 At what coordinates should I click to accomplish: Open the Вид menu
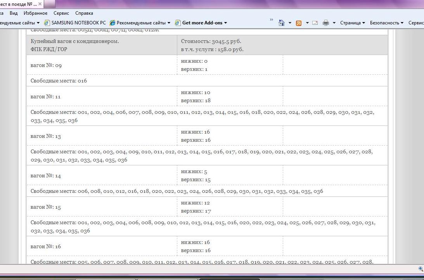coord(14,13)
